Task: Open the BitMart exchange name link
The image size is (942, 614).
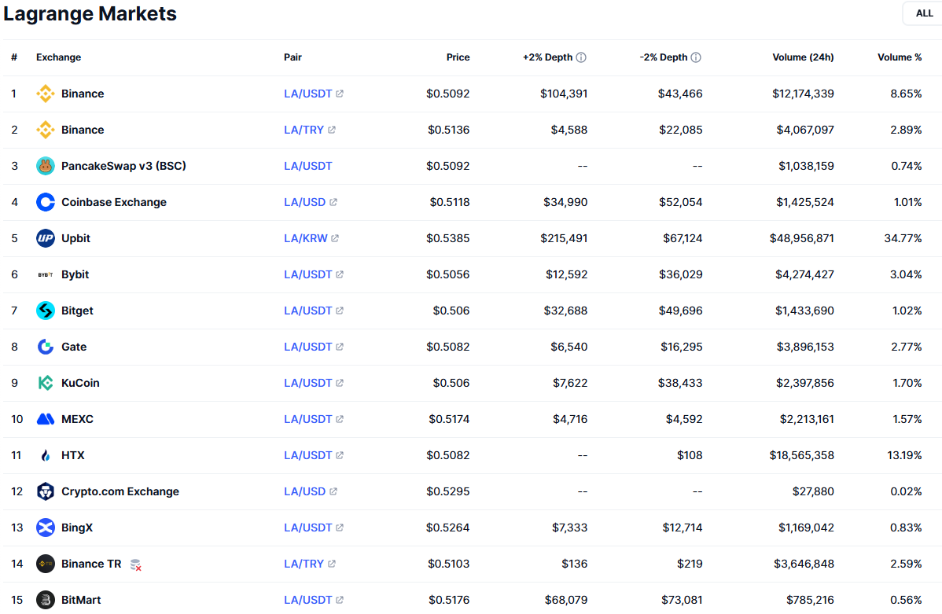Action: click(x=81, y=600)
